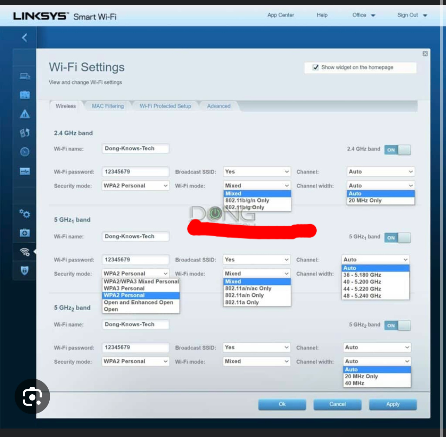Image resolution: width=446 pixels, height=437 pixels.
Task: Pick channel 48 - 5.240 GHz
Action: [375, 296]
